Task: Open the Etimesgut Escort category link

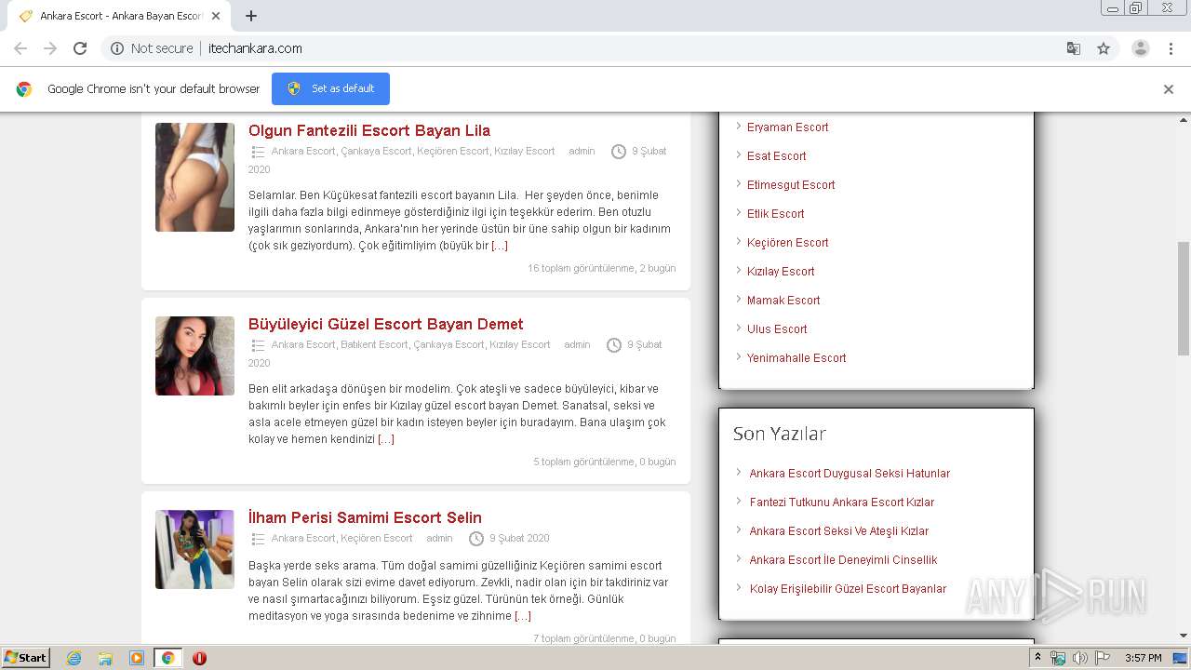Action: (791, 185)
